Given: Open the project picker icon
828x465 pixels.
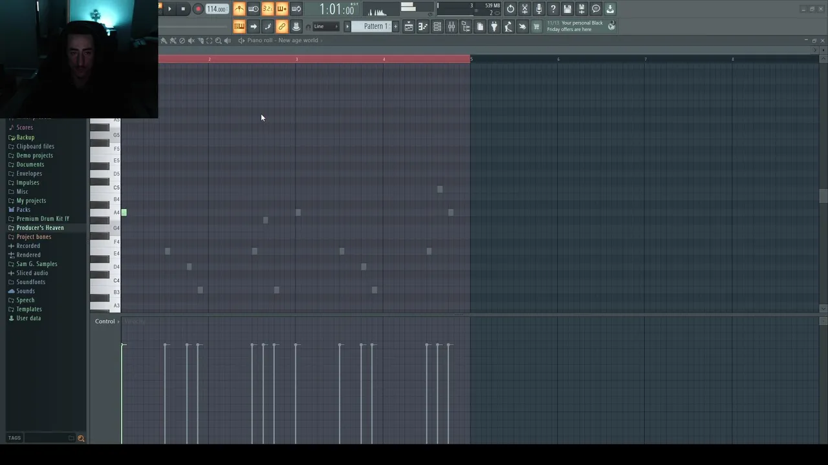Looking at the screenshot, I should [479, 26].
